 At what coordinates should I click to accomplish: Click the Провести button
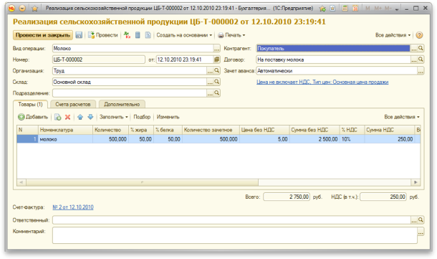(x=103, y=35)
